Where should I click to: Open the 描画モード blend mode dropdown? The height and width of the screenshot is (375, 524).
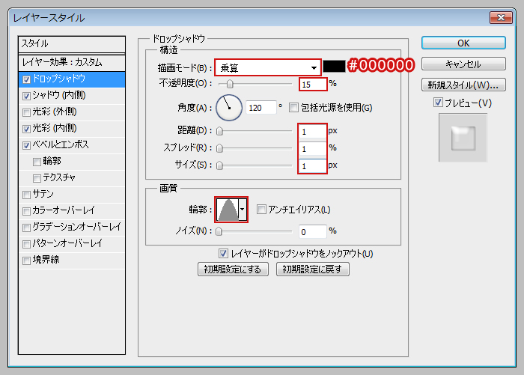point(268,68)
